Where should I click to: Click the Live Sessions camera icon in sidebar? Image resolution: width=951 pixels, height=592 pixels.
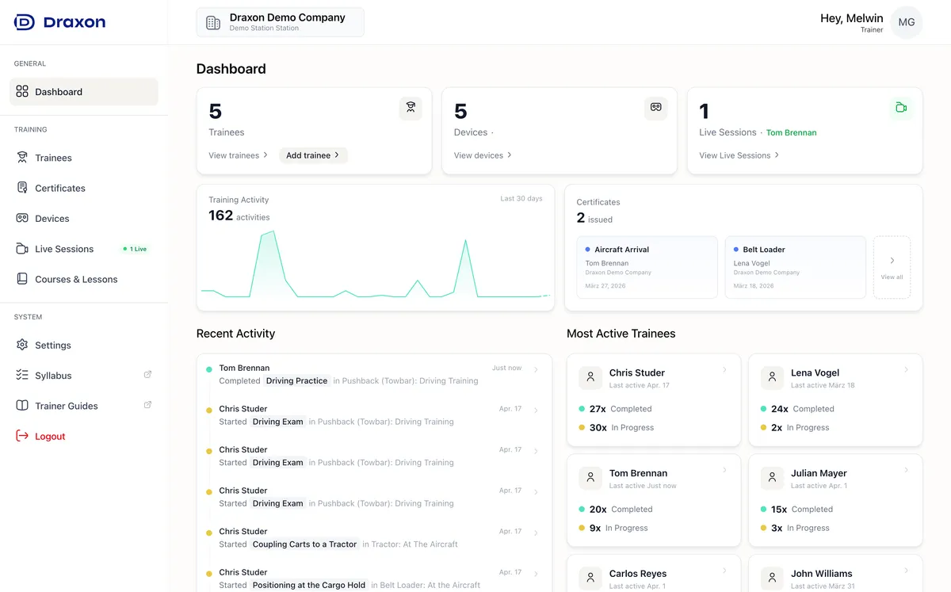point(22,249)
